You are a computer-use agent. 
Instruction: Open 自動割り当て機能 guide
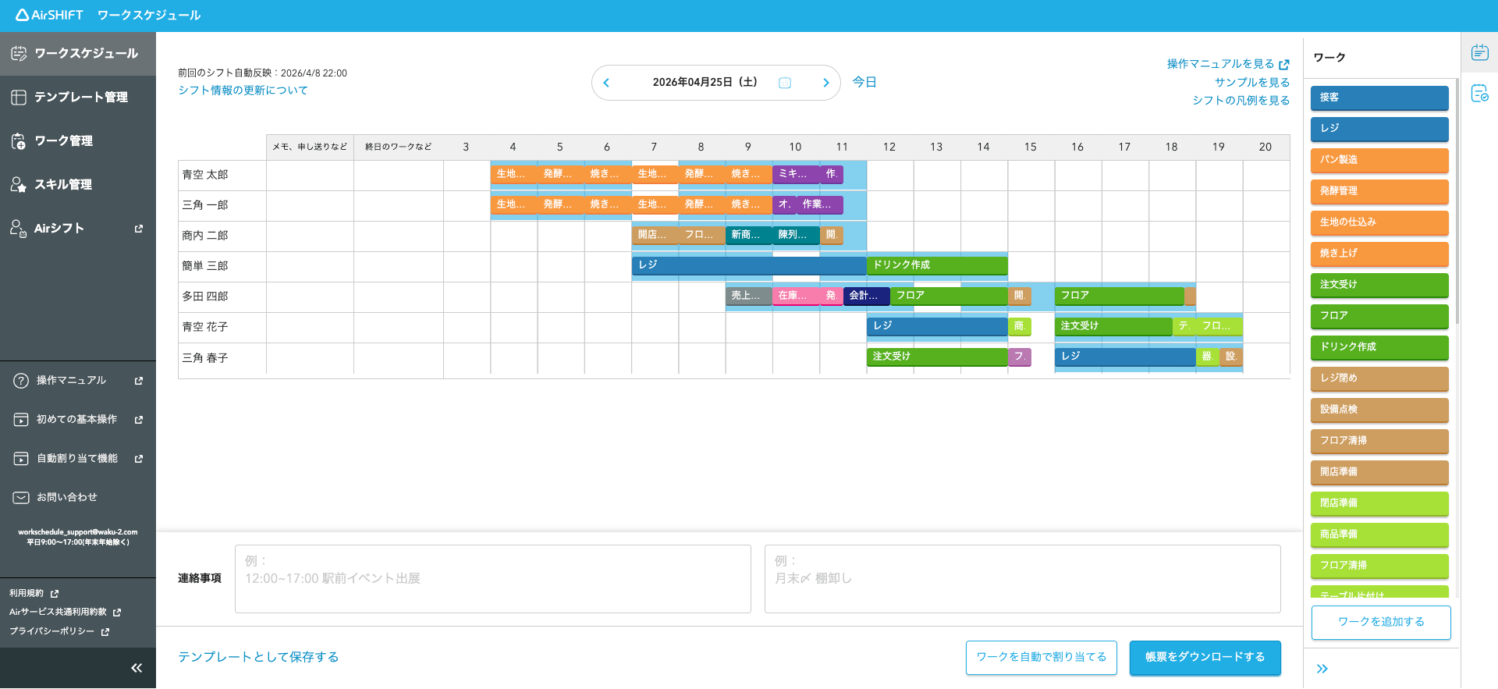coord(78,458)
